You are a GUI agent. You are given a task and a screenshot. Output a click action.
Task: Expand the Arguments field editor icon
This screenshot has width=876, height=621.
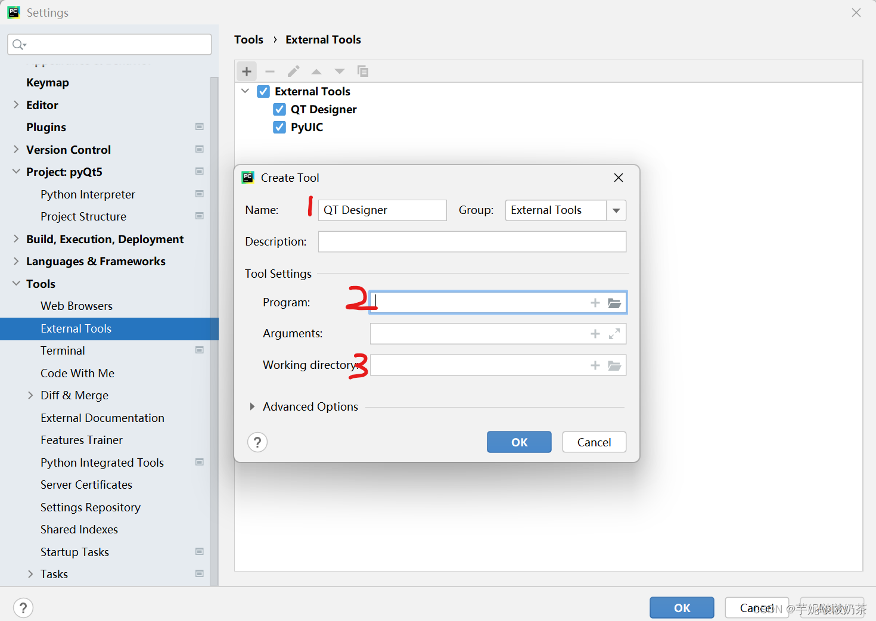(614, 334)
